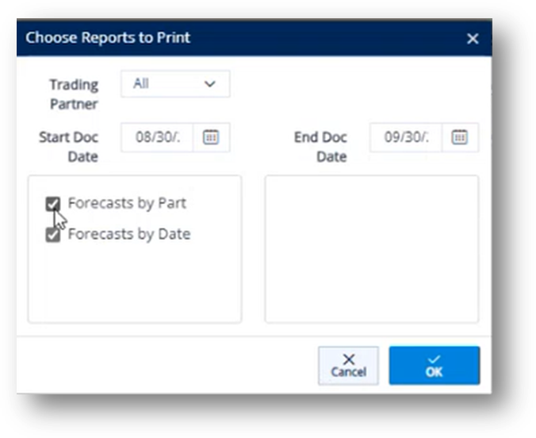Viewport: 536px width, 438px height.
Task: Focus the Start Doc Date input field
Action: pyautogui.click(x=157, y=137)
